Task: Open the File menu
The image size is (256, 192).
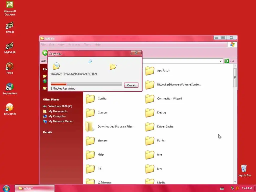Action: (43, 44)
